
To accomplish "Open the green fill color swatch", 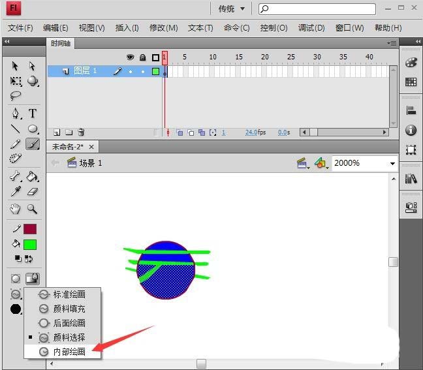I will pos(30,245).
